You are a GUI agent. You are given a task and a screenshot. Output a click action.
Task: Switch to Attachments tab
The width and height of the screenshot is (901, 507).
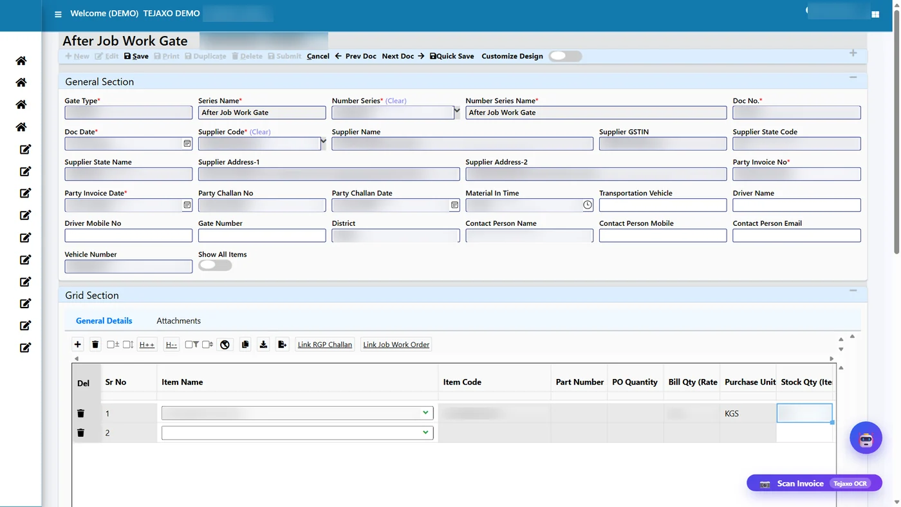point(178,320)
